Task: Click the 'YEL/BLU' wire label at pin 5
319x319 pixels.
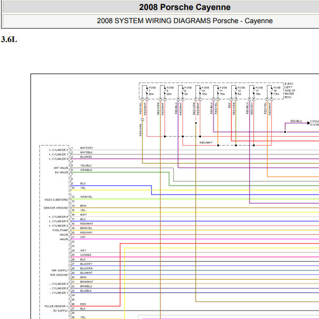Action: pos(86,166)
